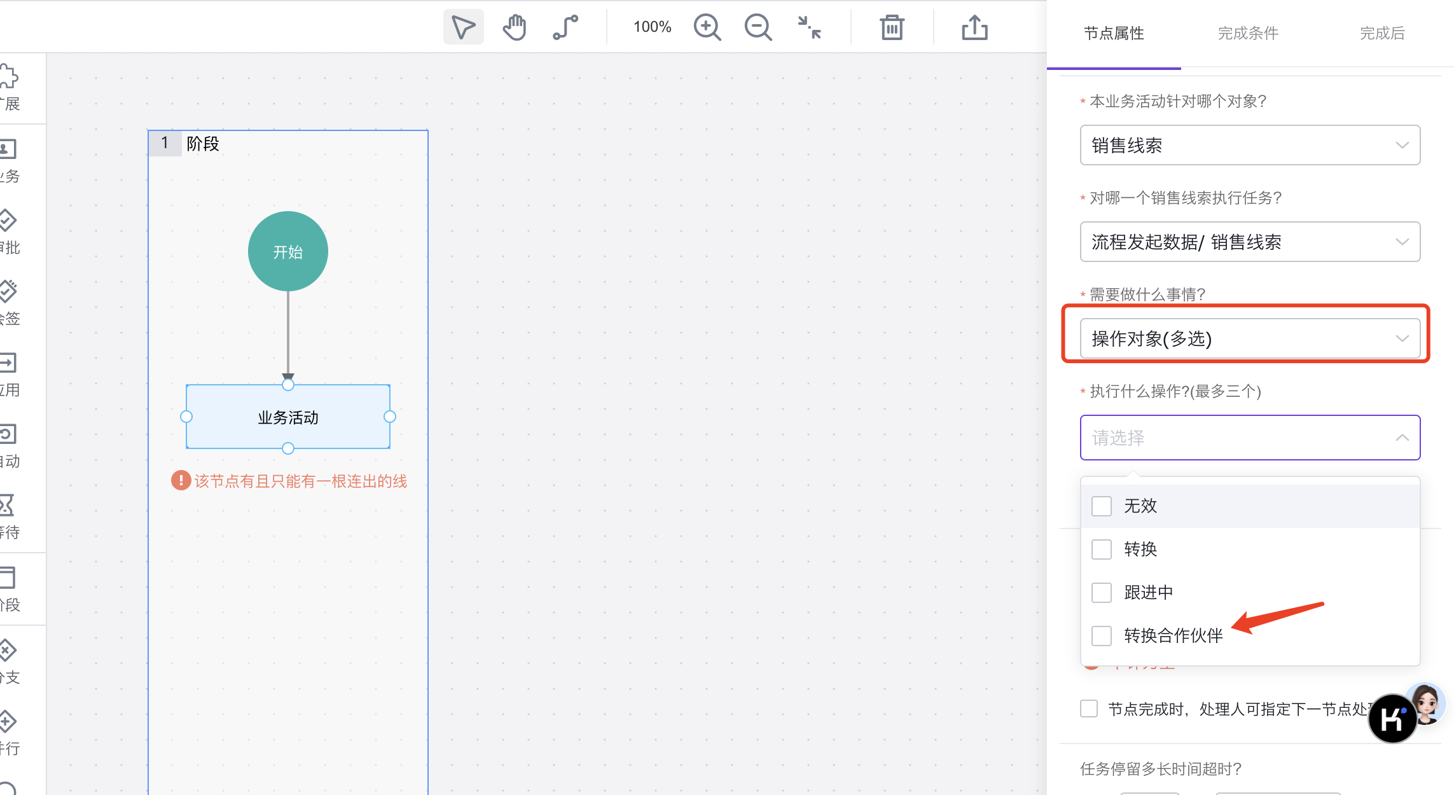The height and width of the screenshot is (795, 1454).
Task: Select the pointer arrow tool
Action: 463,27
